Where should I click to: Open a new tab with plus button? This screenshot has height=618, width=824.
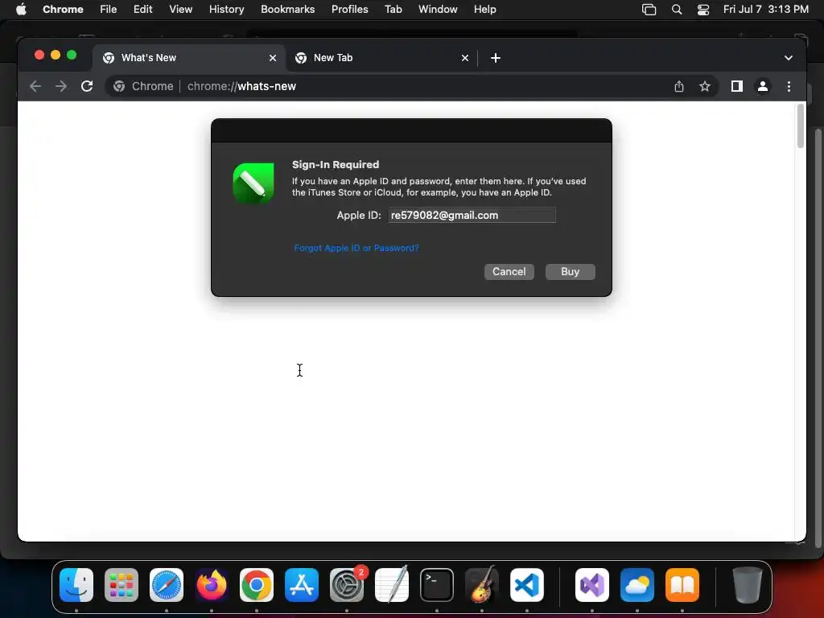tap(496, 58)
